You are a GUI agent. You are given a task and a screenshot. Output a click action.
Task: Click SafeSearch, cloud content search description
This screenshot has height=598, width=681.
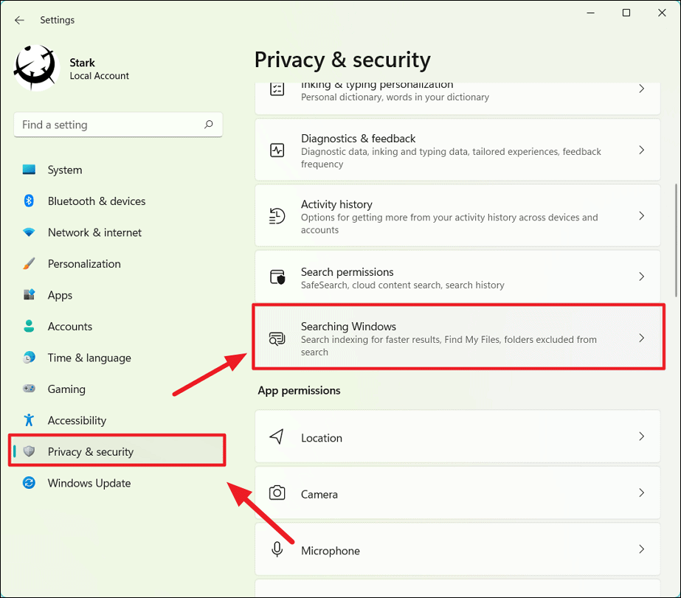click(402, 285)
